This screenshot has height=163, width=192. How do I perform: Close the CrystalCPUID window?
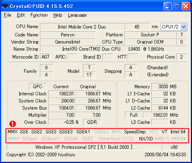pos(186,6)
